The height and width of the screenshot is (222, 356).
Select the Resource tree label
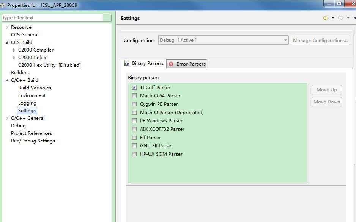(x=21, y=27)
